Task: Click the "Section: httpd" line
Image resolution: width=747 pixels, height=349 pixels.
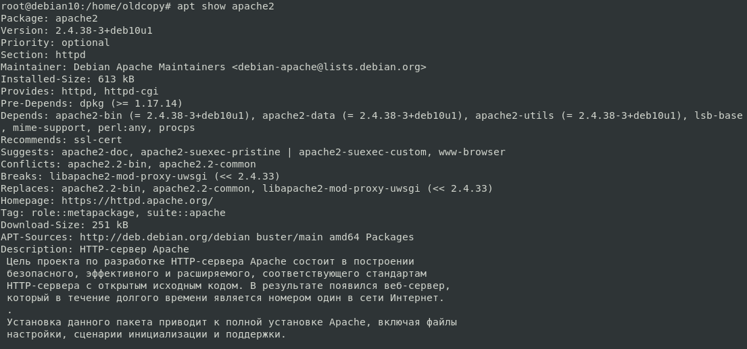Action: point(43,55)
